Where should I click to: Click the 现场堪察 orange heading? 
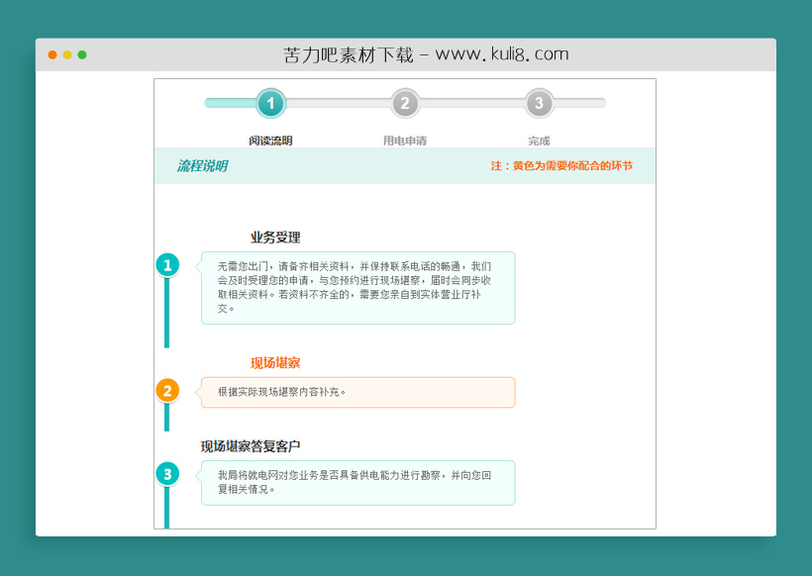[x=274, y=362]
